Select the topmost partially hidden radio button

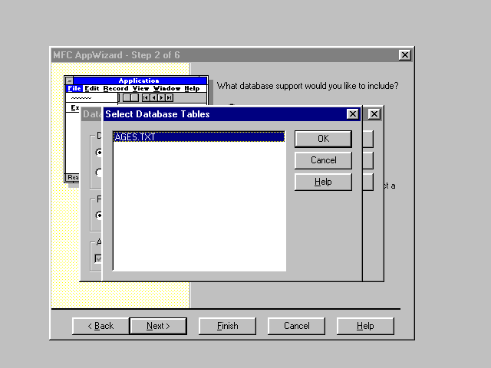click(99, 152)
